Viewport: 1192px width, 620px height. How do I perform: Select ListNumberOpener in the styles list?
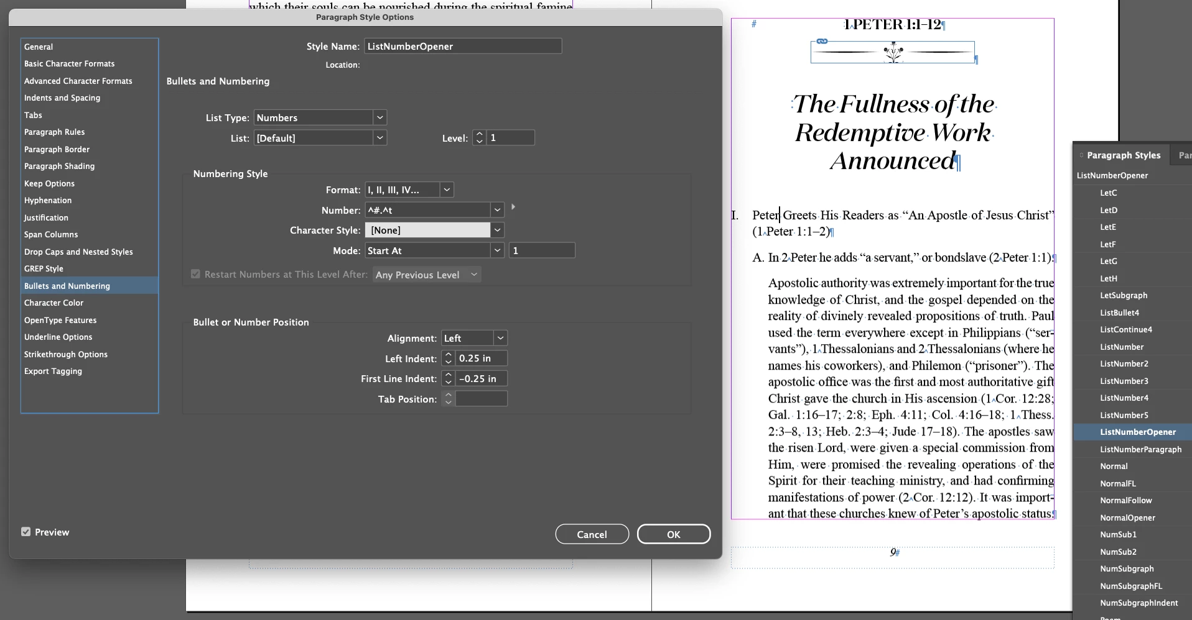pos(1133,432)
